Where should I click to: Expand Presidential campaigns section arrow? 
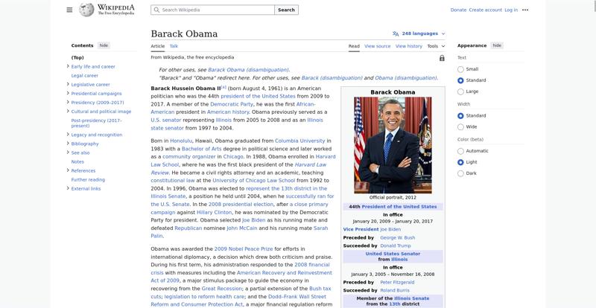[68, 93]
